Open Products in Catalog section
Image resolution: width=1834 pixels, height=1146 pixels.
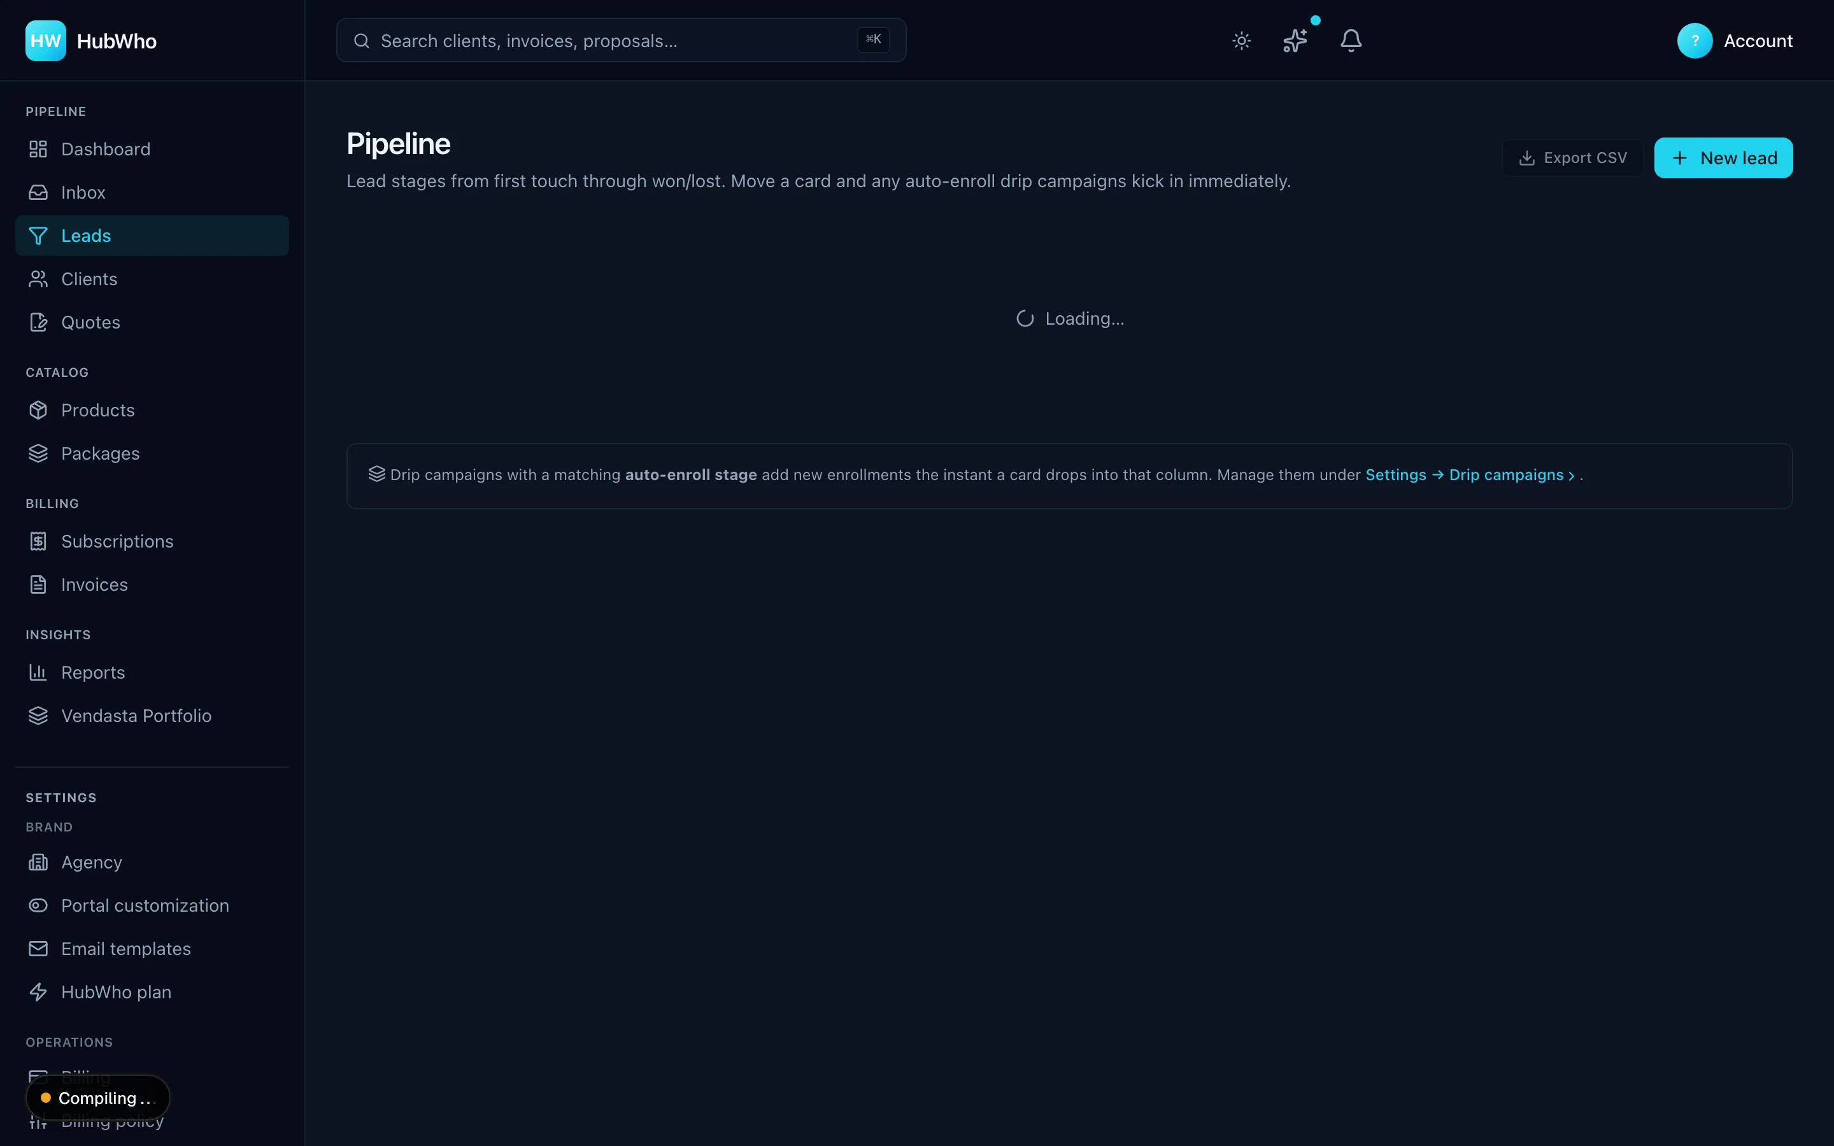pos(152,410)
